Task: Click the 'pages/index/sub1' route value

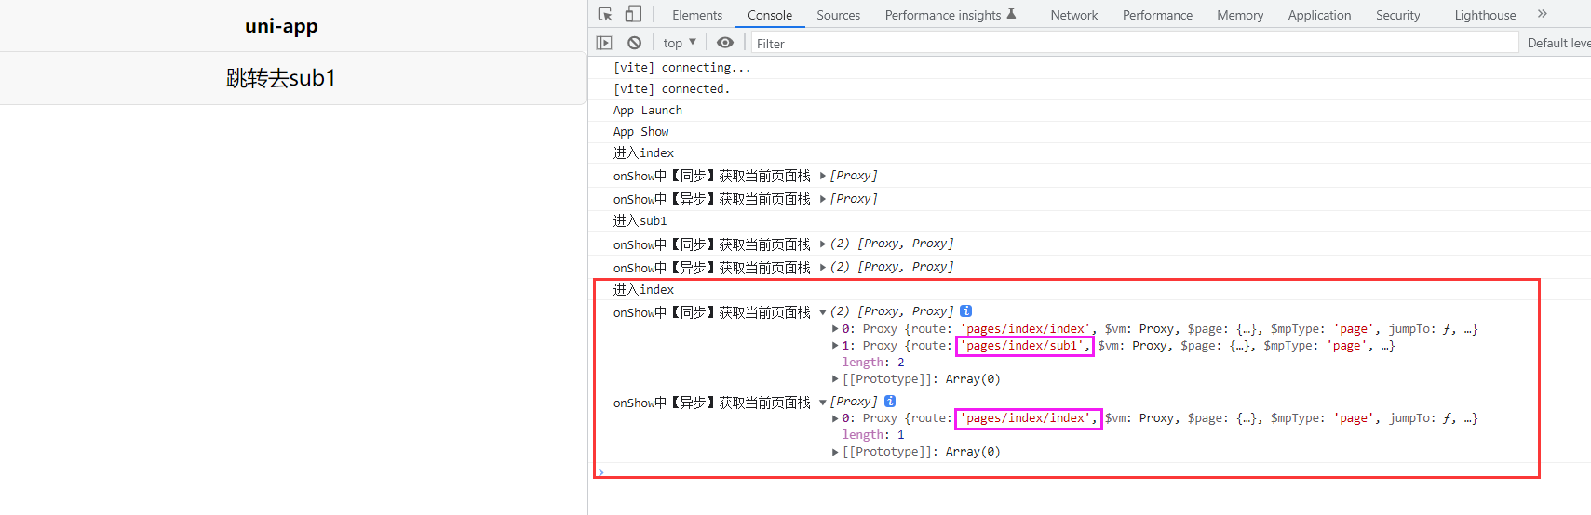Action: coord(1024,346)
